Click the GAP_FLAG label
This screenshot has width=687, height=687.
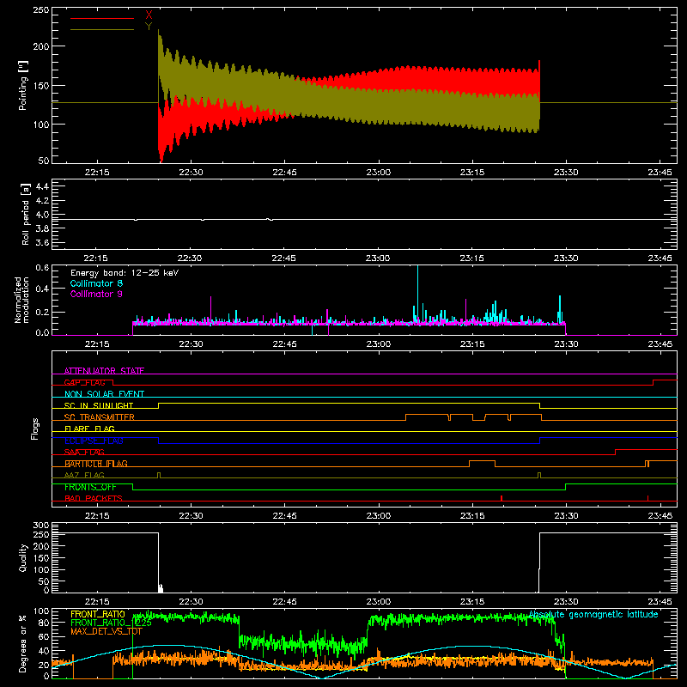84,382
